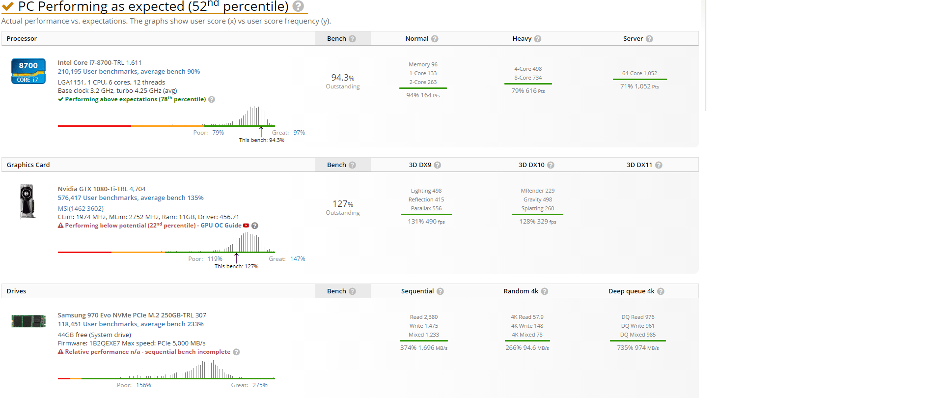940x398 pixels.
Task: Click the warning triangle beside Performing below potential
Action: tap(61, 226)
